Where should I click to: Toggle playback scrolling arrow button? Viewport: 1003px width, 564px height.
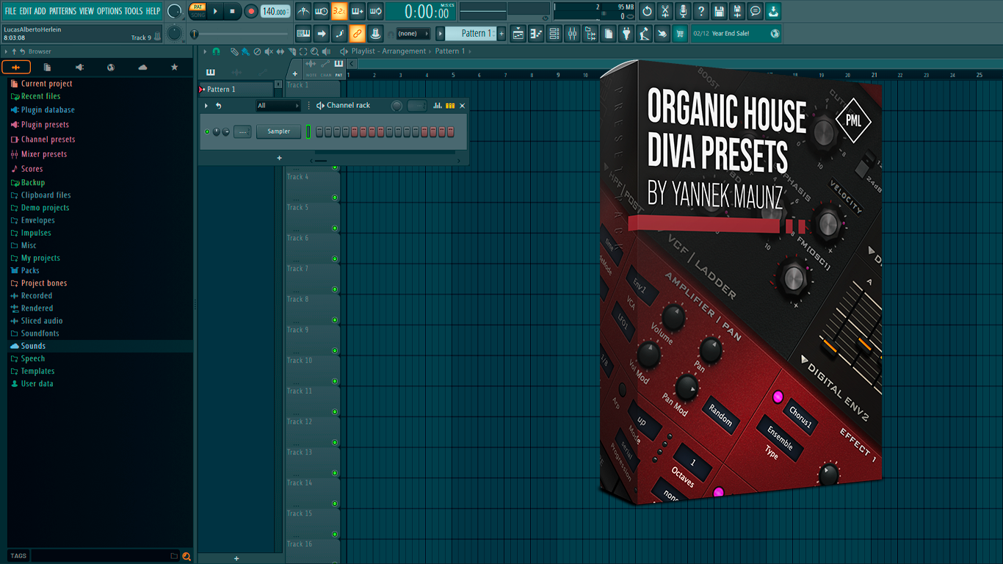click(321, 33)
